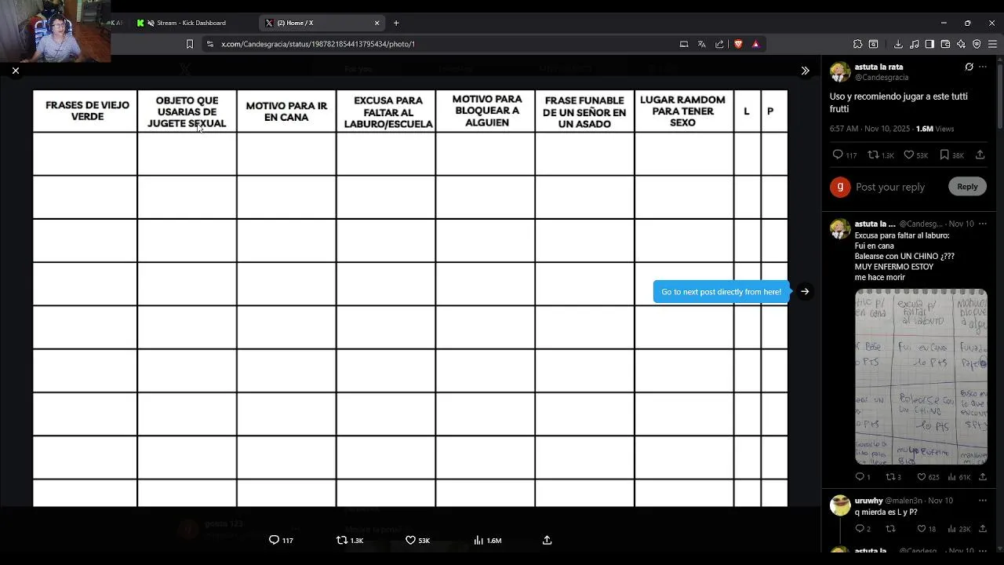Viewport: 1004px width, 565px height.
Task: Click the 'Go to next post directly' tooltip
Action: pyautogui.click(x=721, y=292)
